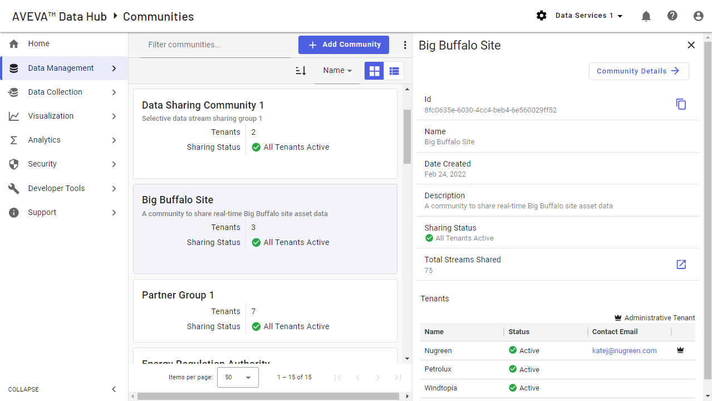Image resolution: width=712 pixels, height=401 pixels.
Task: Click the katej@nugreen.com email link
Action: (624, 350)
